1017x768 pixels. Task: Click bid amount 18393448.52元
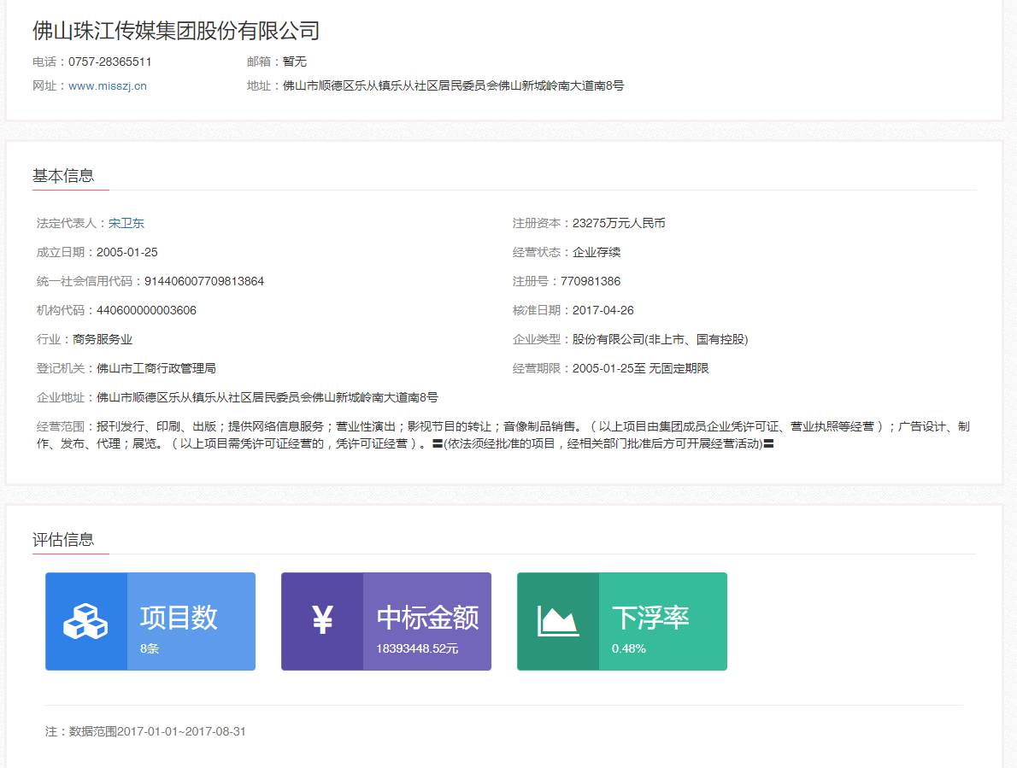pyautogui.click(x=417, y=648)
